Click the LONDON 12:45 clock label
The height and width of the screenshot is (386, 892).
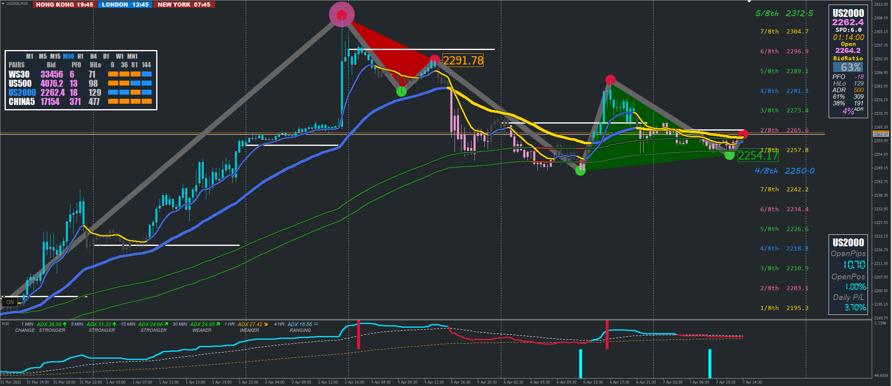[125, 5]
